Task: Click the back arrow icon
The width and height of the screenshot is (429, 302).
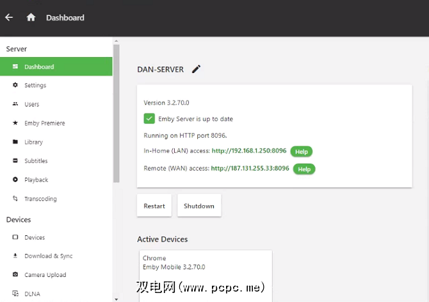Action: click(9, 17)
